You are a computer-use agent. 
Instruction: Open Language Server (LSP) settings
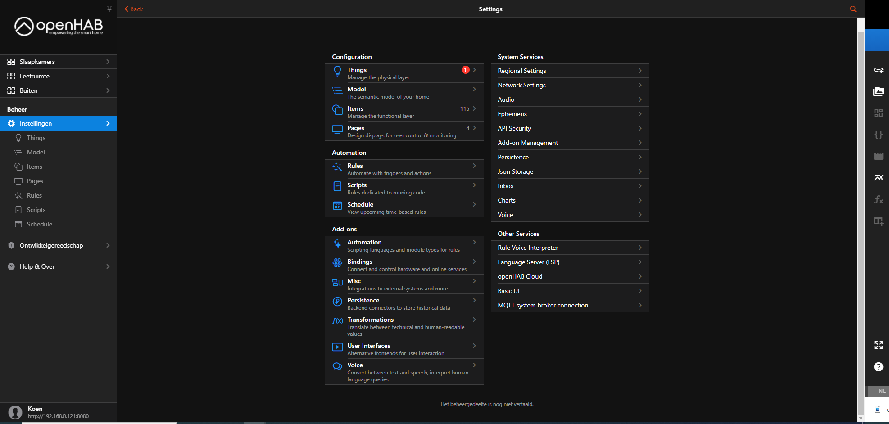(x=570, y=262)
